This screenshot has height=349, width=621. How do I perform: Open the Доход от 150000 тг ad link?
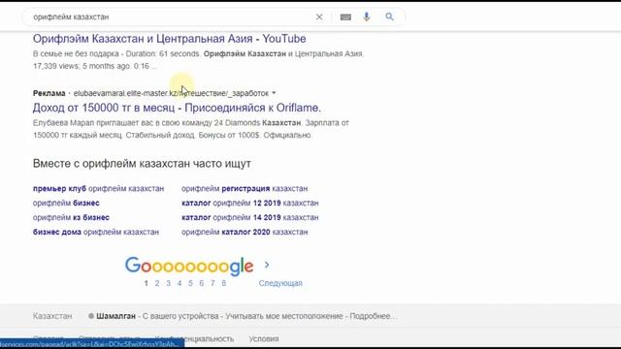[x=177, y=108]
